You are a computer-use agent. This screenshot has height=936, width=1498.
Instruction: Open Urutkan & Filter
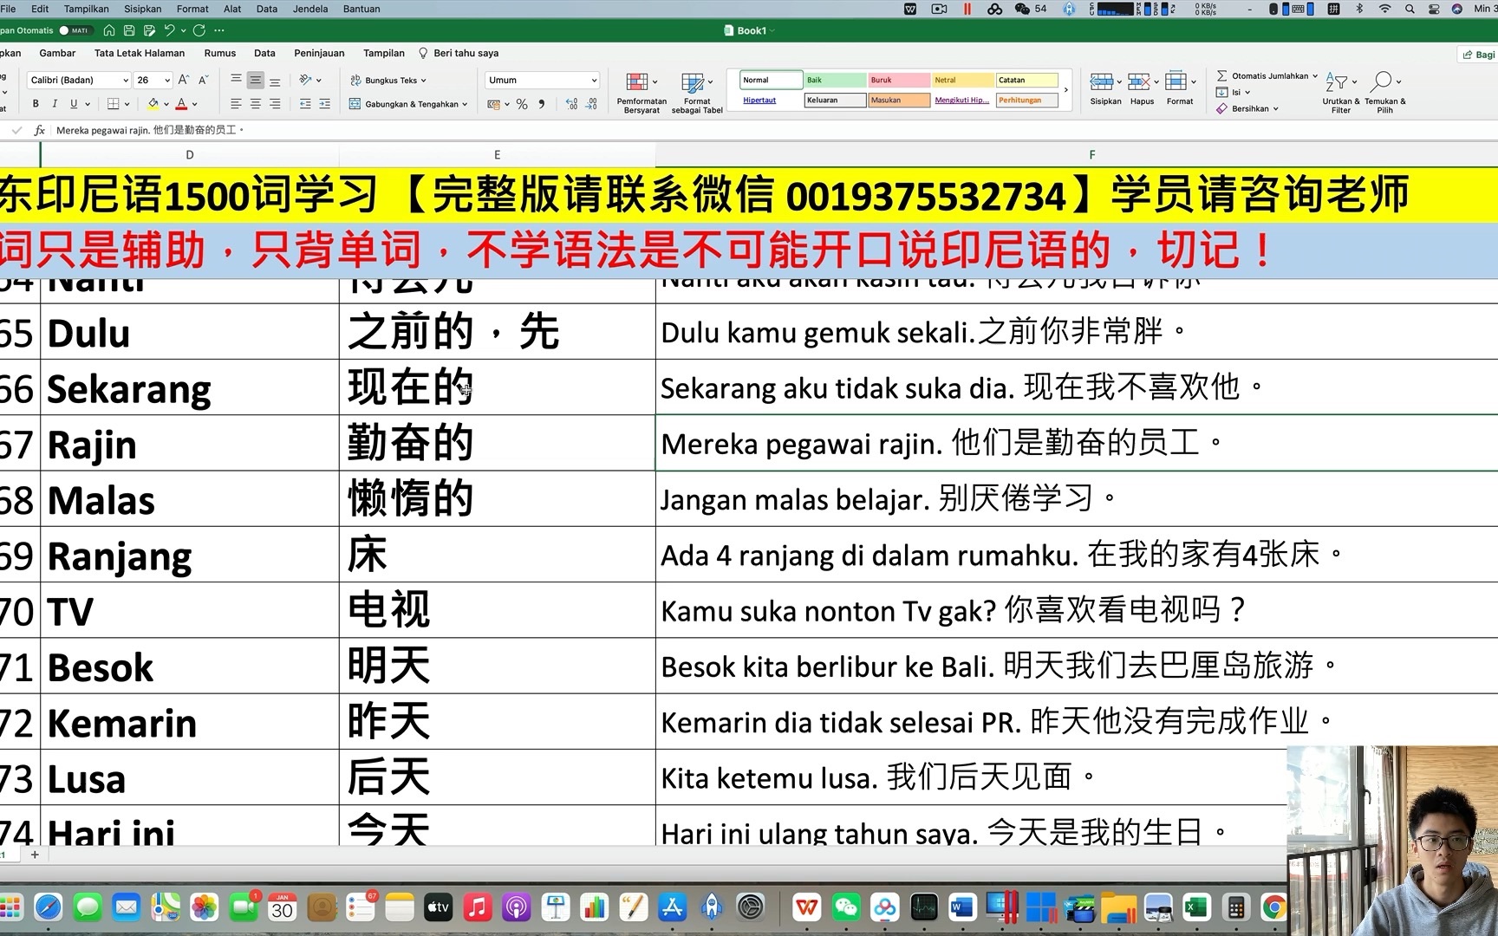pos(1340,93)
